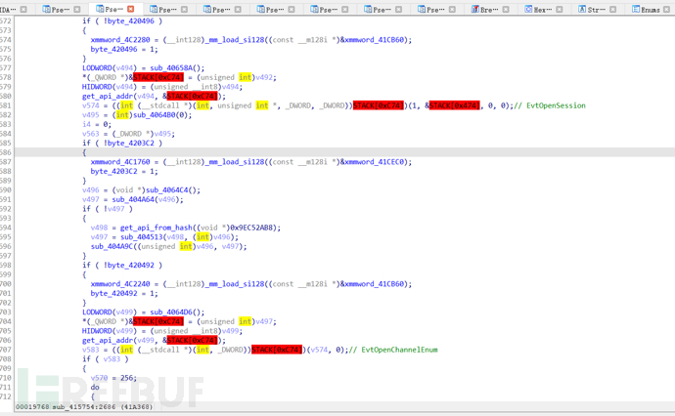
Task: Switch to the partially visible IDA View tab
Action: [x=10, y=9]
